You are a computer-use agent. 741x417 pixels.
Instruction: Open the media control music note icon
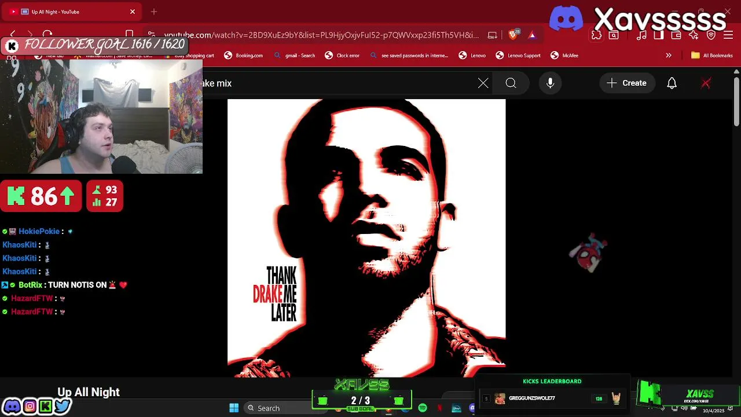pos(641,35)
